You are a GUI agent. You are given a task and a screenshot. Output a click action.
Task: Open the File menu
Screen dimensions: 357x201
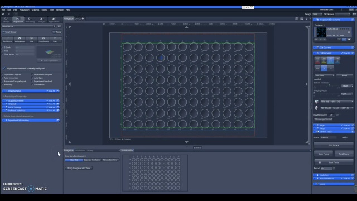4,10
